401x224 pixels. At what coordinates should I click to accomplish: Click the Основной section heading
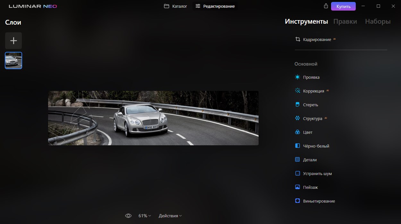click(306, 64)
